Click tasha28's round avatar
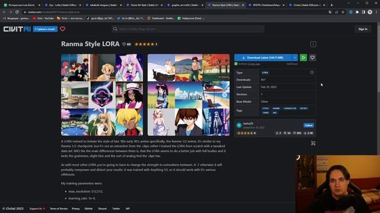This screenshot has height=213, width=380. [239, 125]
